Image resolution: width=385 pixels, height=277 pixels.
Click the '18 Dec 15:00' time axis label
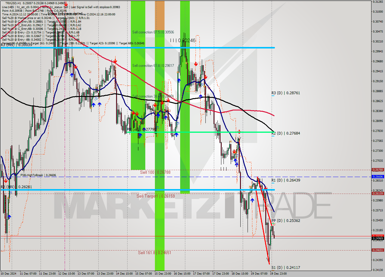click(x=240, y=274)
